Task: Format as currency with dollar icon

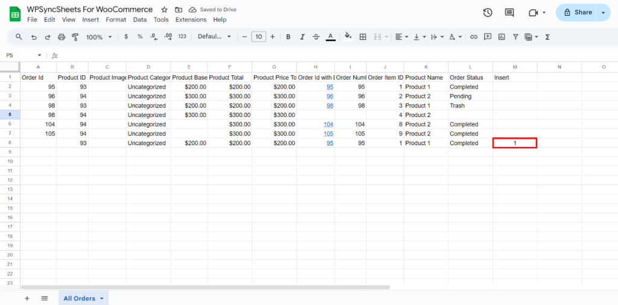Action: pyautogui.click(x=126, y=37)
